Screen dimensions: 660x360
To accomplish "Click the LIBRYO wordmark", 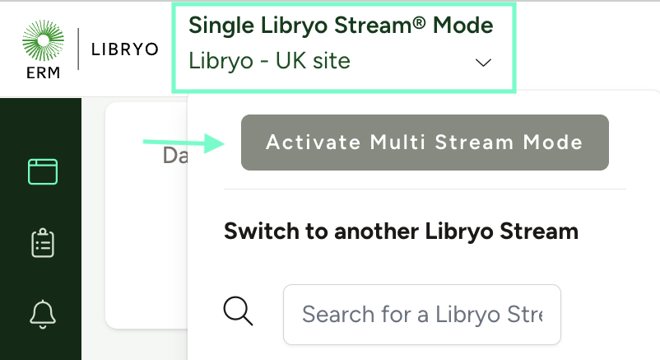I will pyautogui.click(x=124, y=49).
